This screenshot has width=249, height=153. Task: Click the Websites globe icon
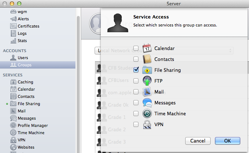pos(13,147)
